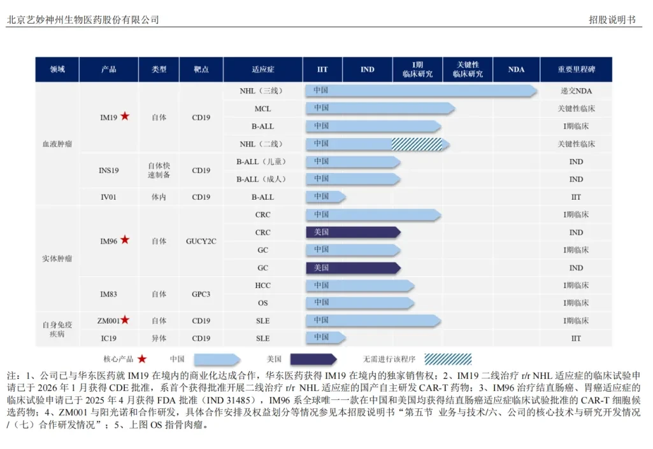Click the 血液肿瘤 field cell
The height and width of the screenshot is (449, 653).
57,144
